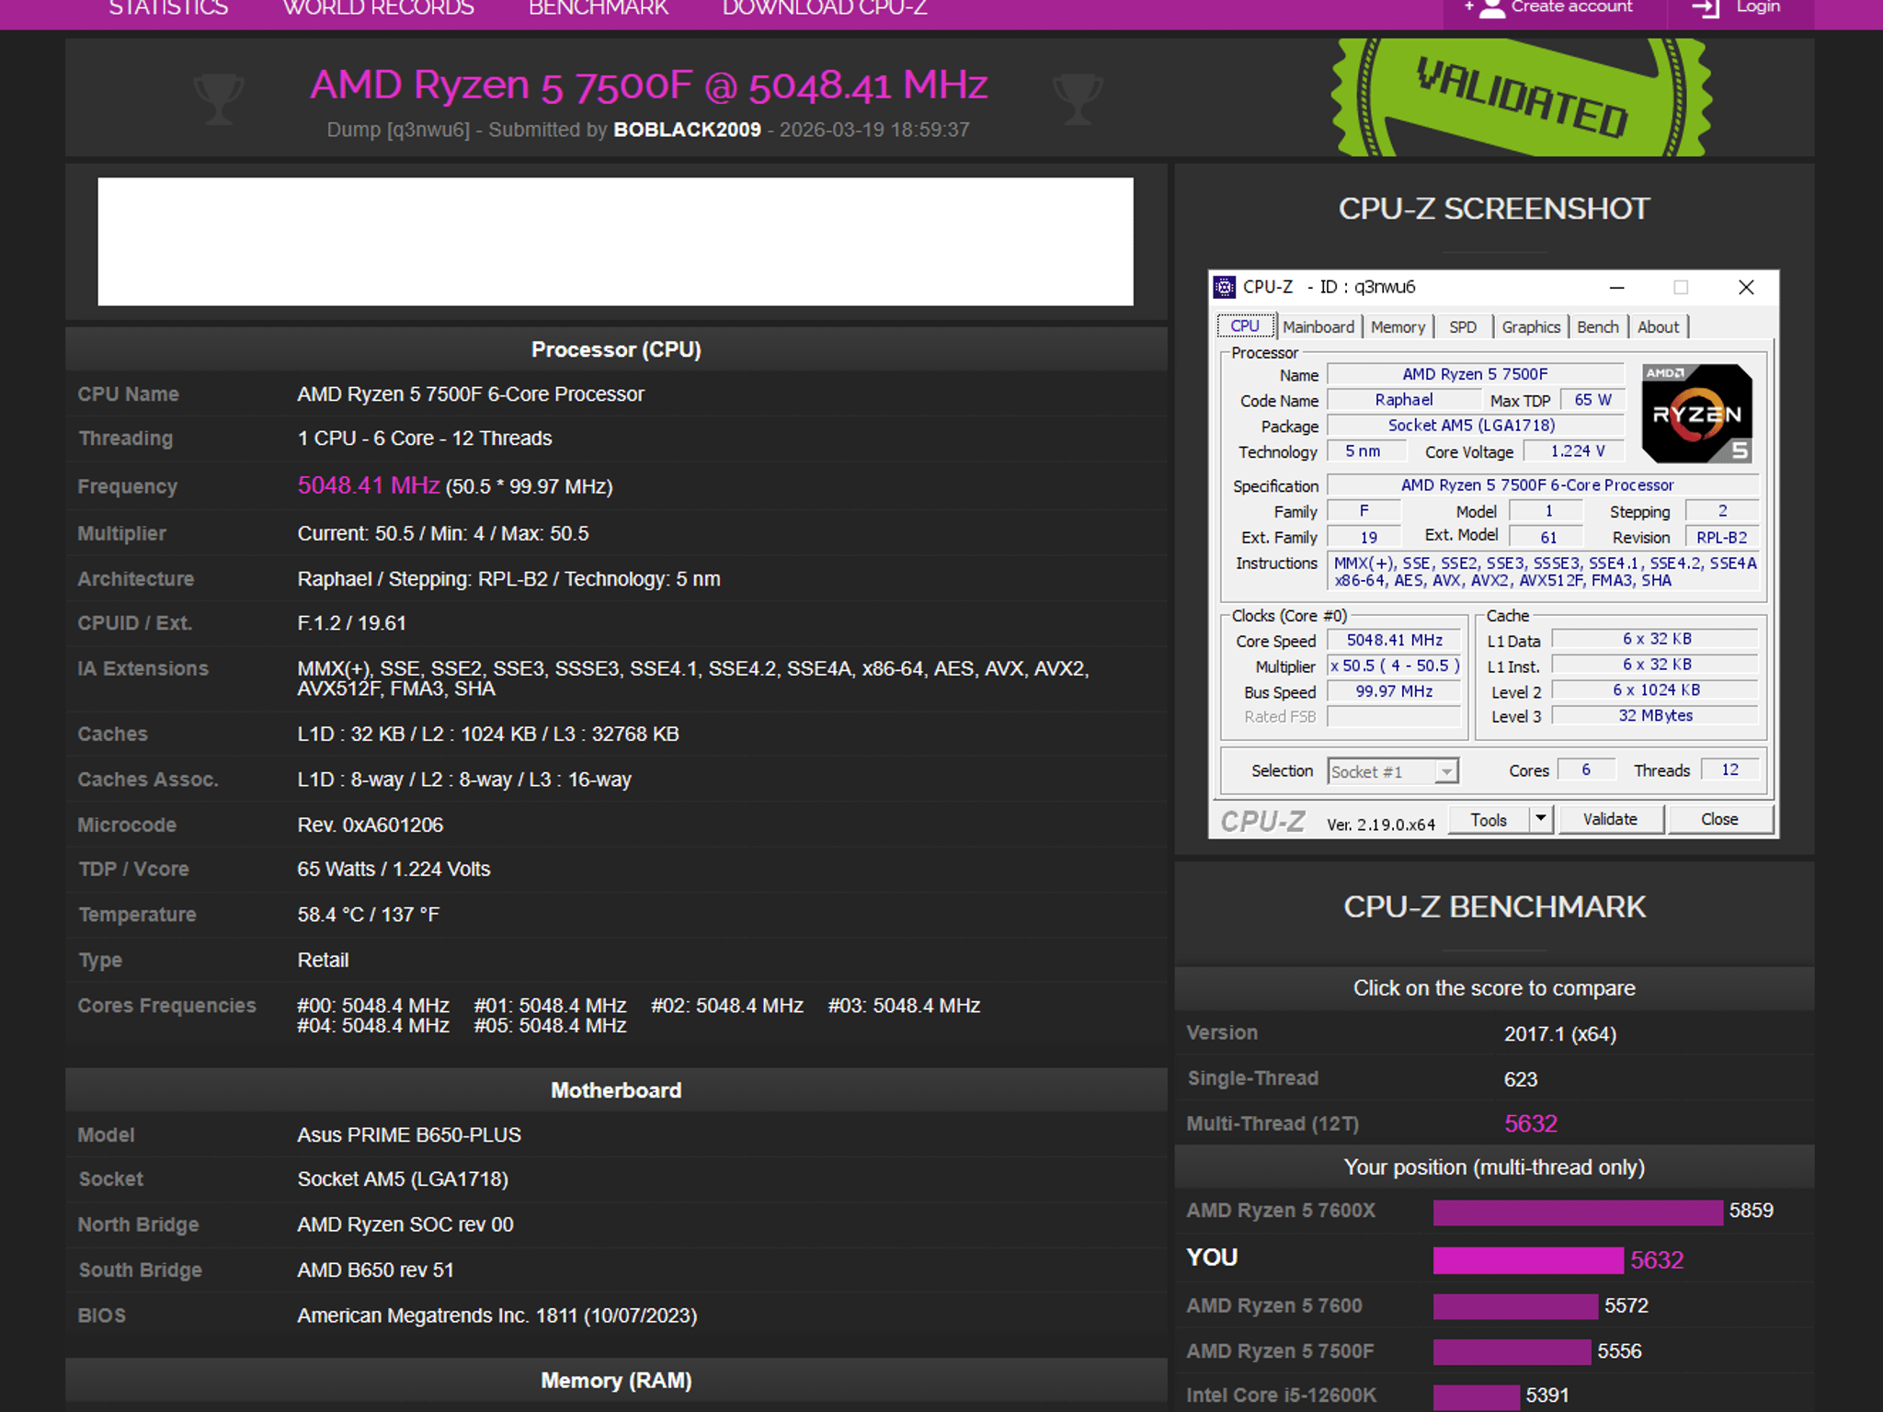This screenshot has height=1412, width=1883.
Task: Expand the Tools dropdown arrow
Action: [1541, 820]
